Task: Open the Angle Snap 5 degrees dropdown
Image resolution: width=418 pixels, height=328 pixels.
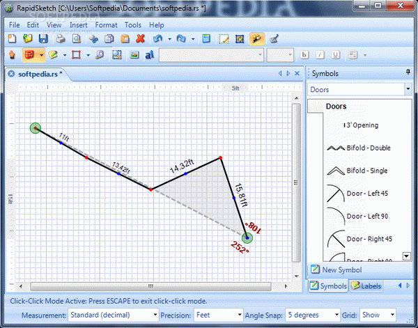Action: [313, 315]
